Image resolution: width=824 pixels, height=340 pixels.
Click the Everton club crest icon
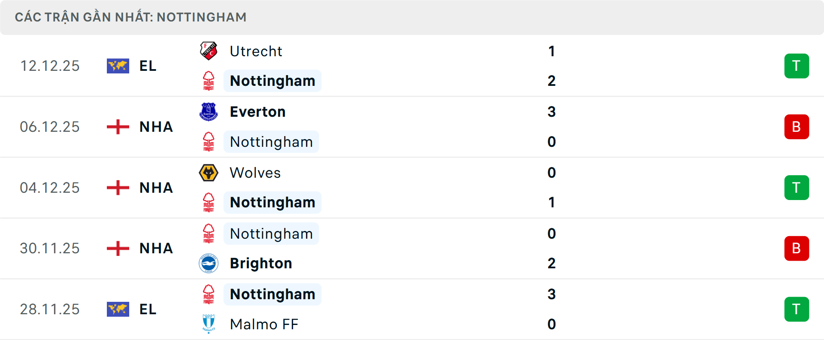tap(209, 112)
